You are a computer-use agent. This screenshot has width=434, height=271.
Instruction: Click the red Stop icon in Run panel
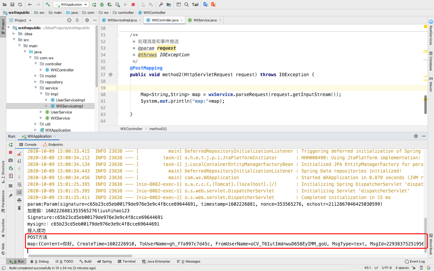(11, 153)
